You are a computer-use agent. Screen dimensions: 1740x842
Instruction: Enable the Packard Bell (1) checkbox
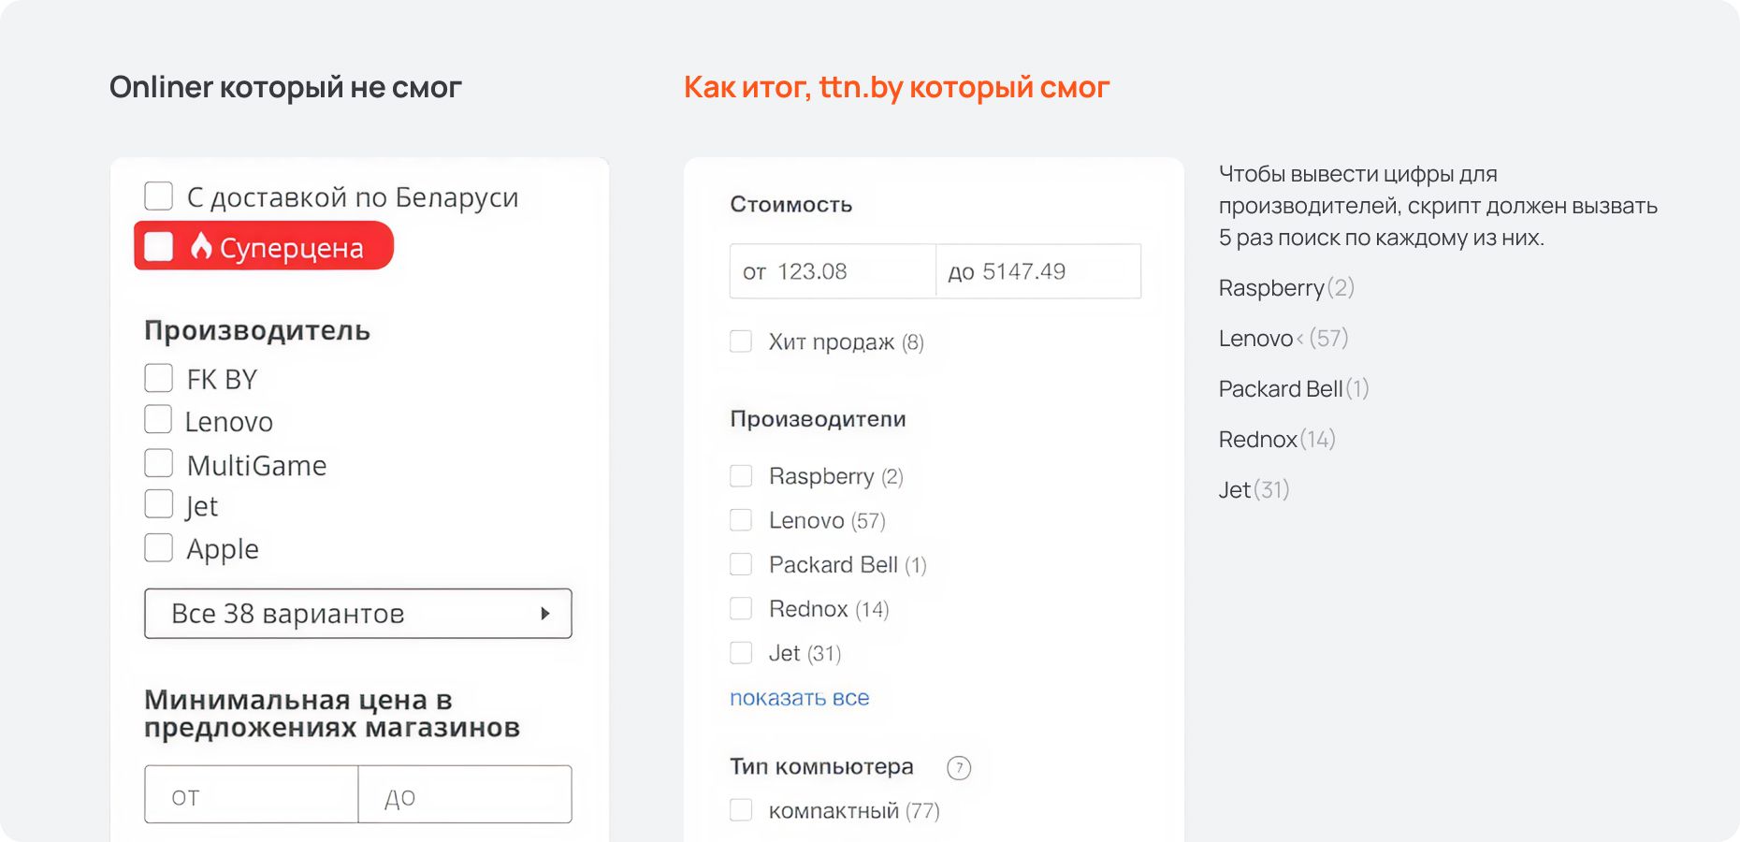pyautogui.click(x=741, y=564)
